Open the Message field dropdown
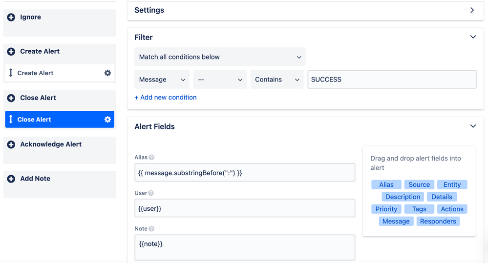This screenshot has width=488, height=263. pos(162,80)
